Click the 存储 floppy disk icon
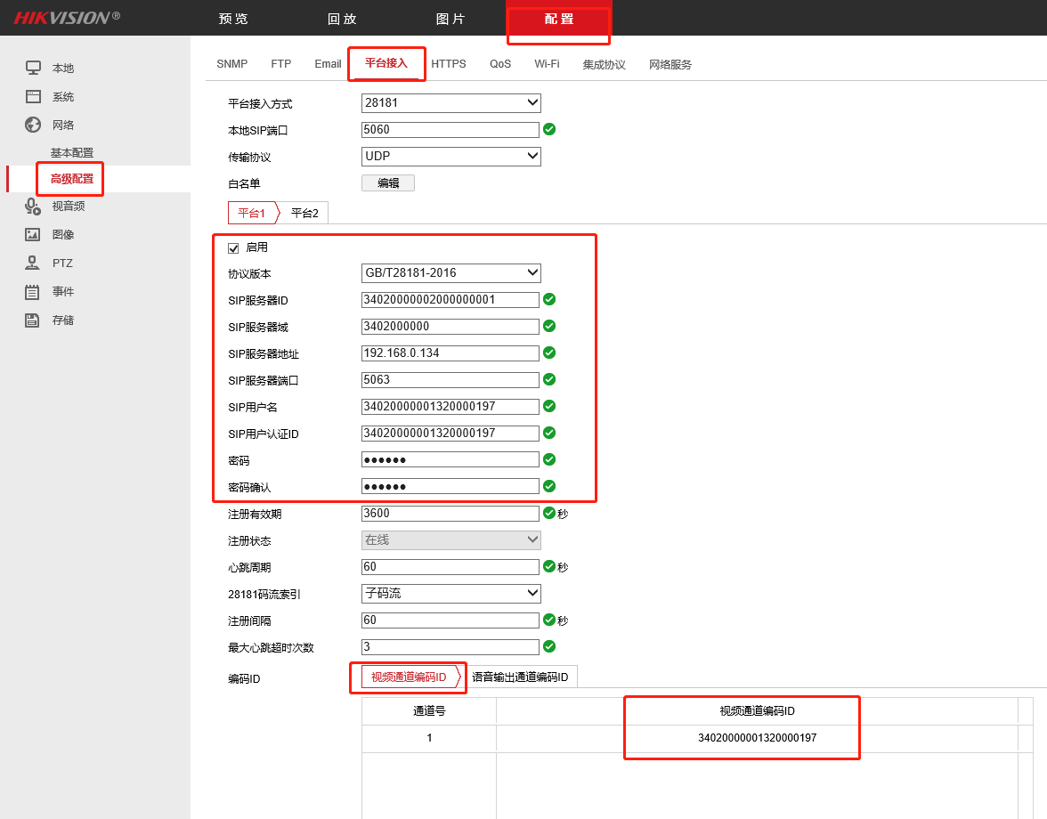The height and width of the screenshot is (819, 1047). [x=33, y=320]
